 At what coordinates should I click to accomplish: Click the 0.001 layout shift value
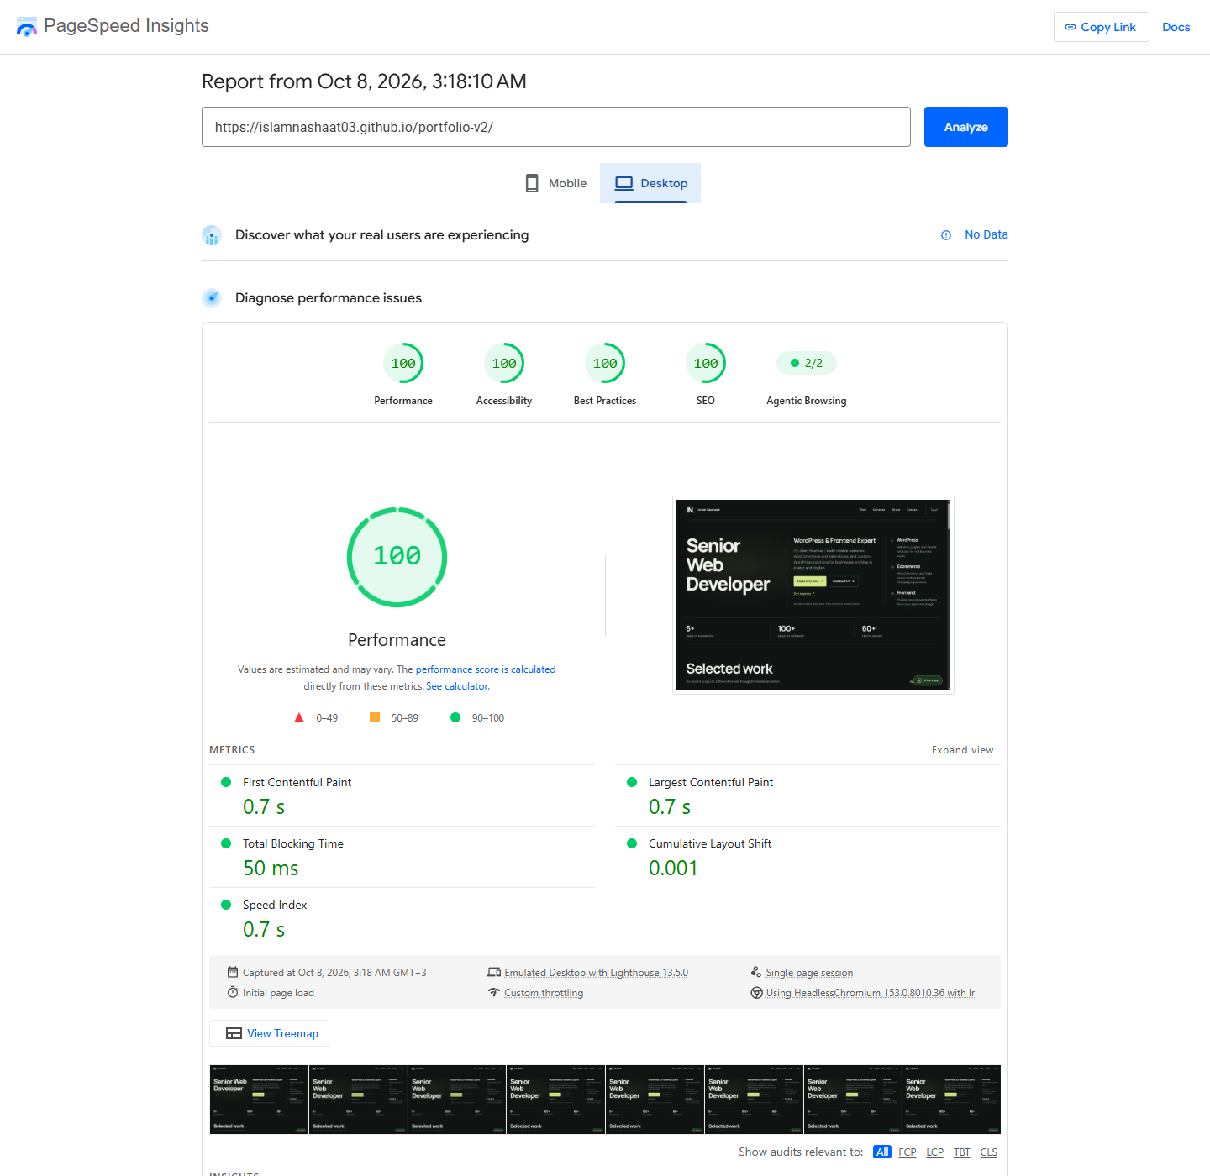coord(673,869)
